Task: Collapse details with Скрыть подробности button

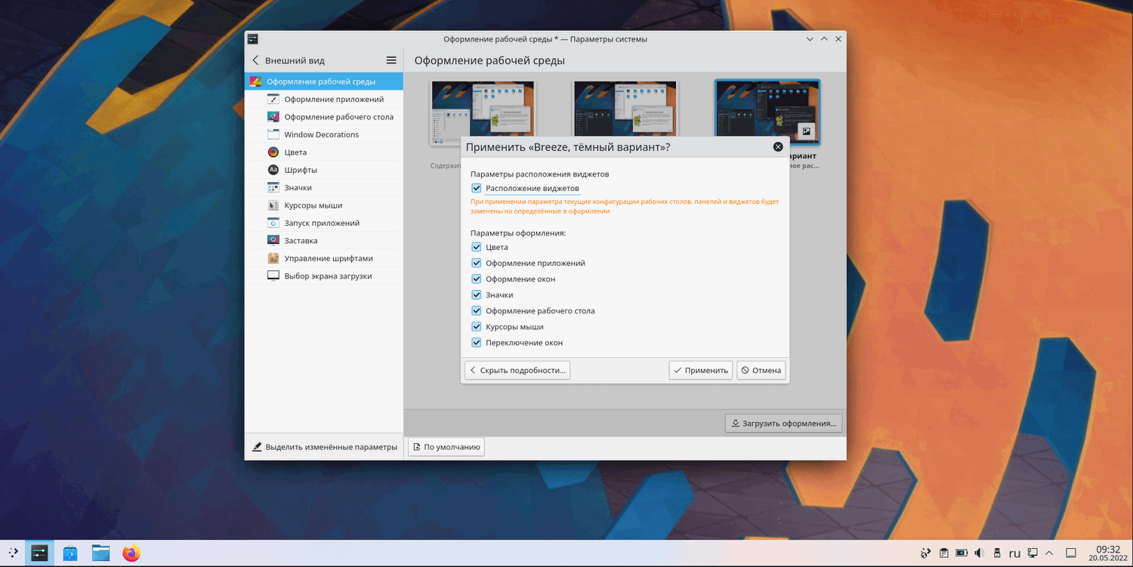Action: [x=517, y=370]
